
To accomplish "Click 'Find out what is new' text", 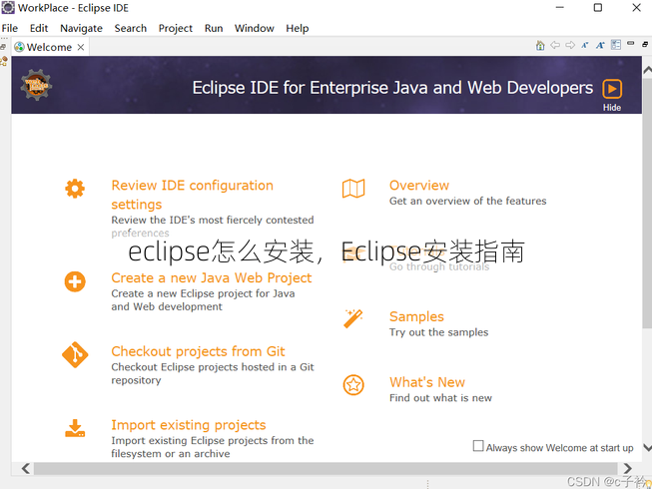I will point(440,398).
